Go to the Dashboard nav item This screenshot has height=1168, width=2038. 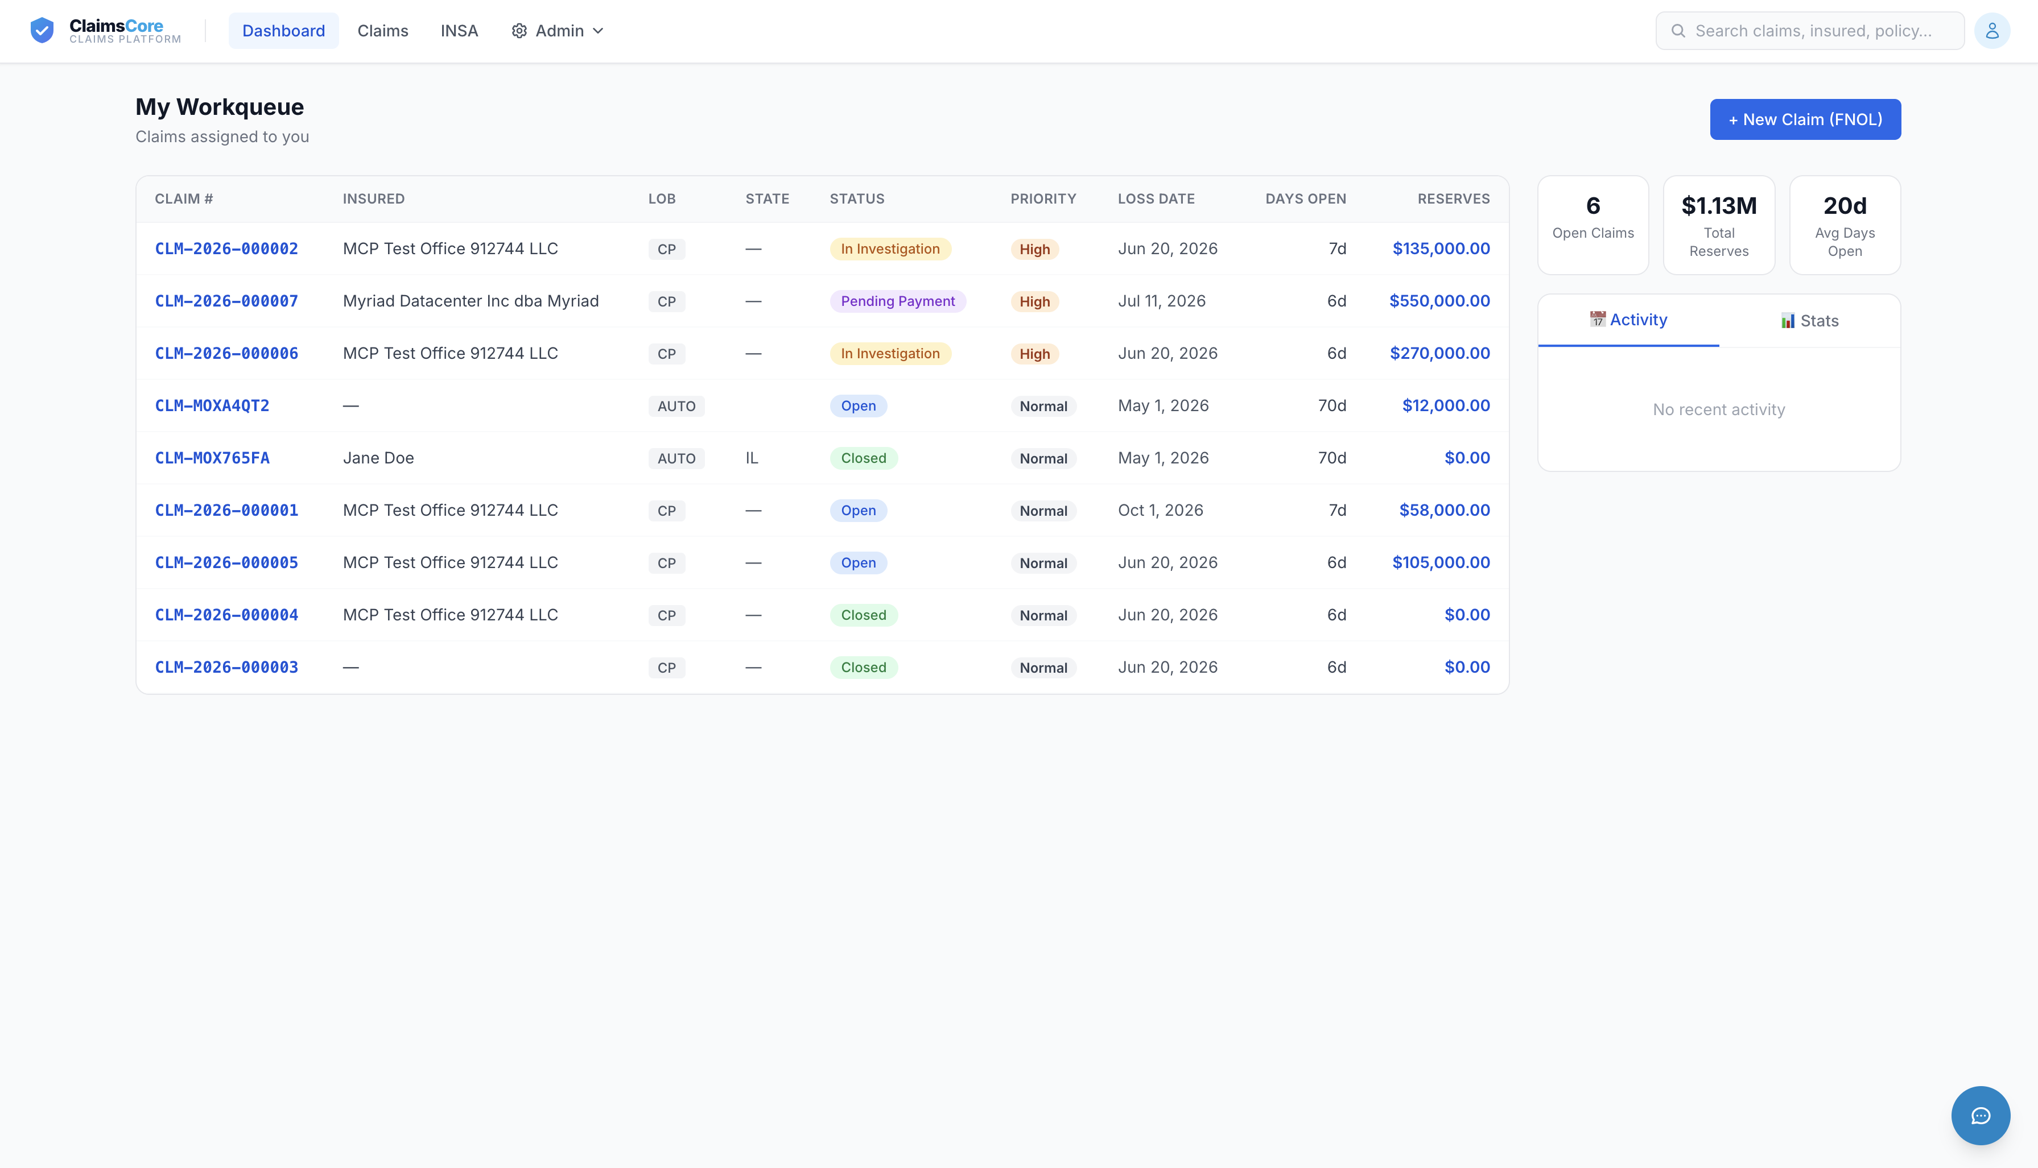tap(283, 31)
